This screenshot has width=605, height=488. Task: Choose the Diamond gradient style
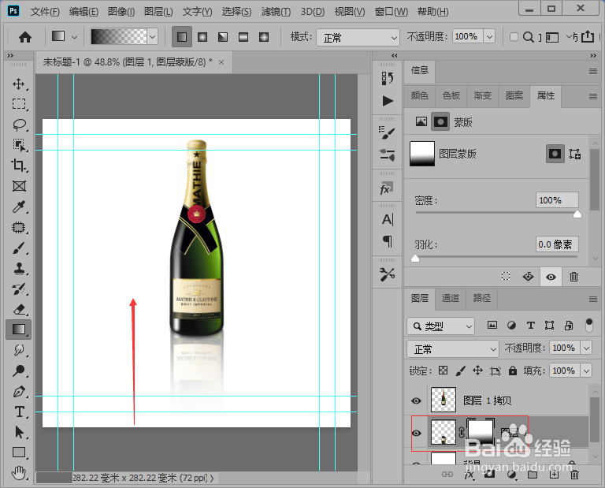tap(264, 37)
